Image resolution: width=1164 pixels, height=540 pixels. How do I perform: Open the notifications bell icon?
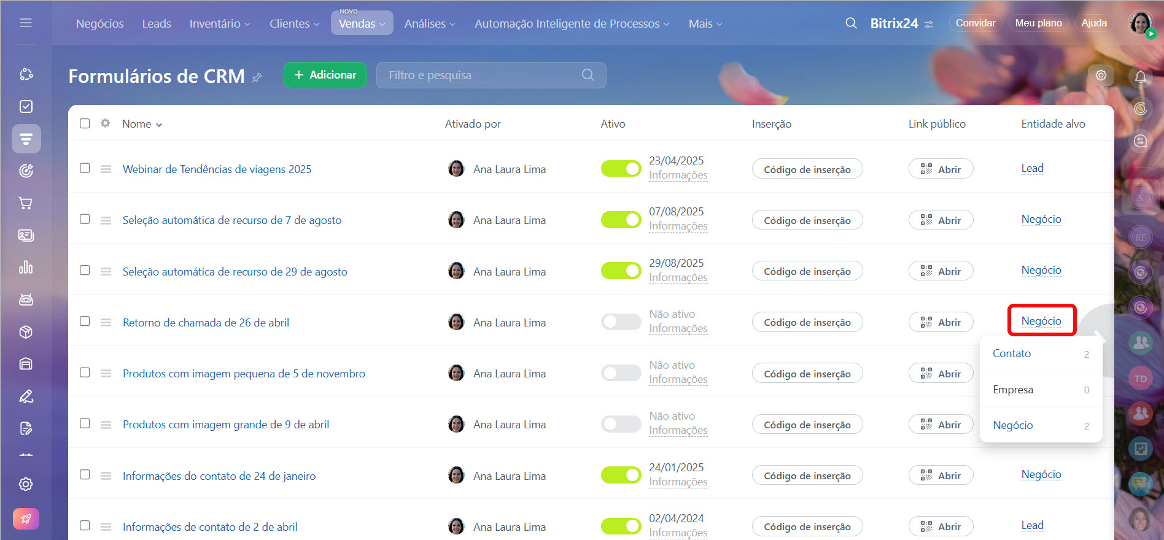tap(1140, 77)
